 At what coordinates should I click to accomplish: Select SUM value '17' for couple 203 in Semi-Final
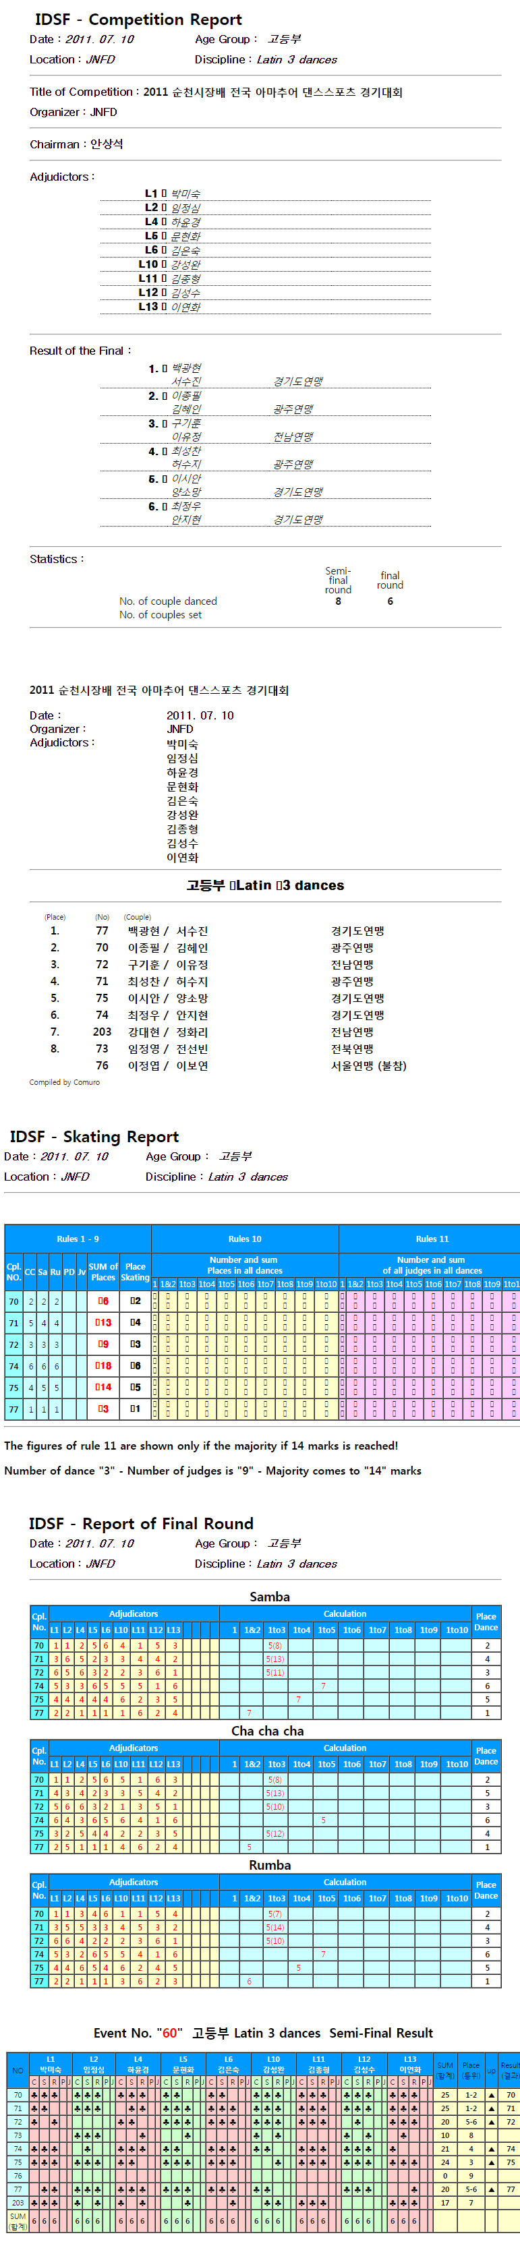point(445,2203)
